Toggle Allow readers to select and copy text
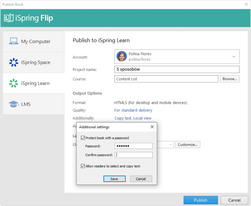The height and width of the screenshot is (206, 251). coord(83,166)
